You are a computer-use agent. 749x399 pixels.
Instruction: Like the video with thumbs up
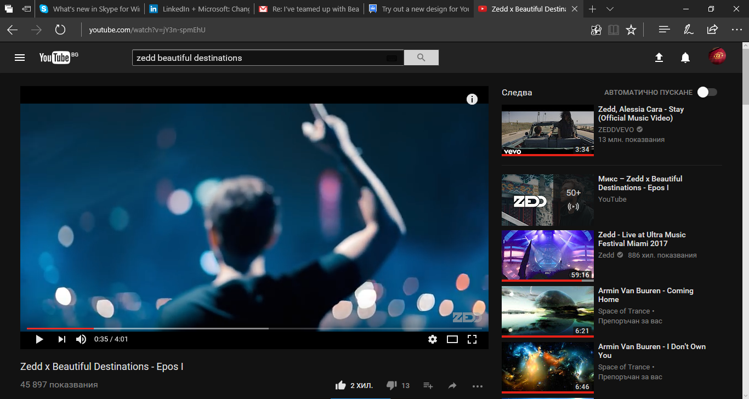point(341,385)
